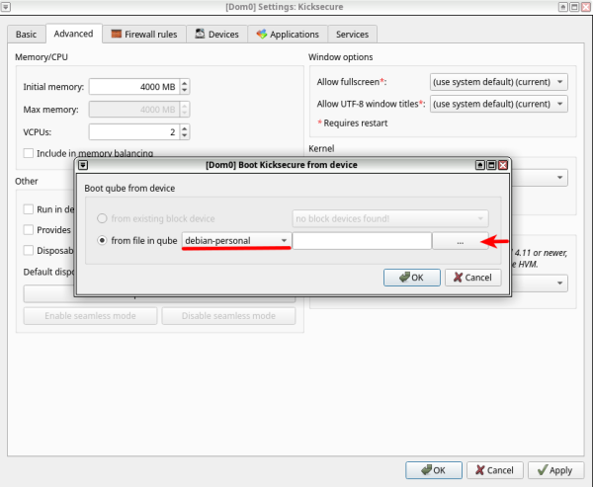Close the Boot Kicksecure from device dialog
The width and height of the screenshot is (593, 487).
coord(503,165)
